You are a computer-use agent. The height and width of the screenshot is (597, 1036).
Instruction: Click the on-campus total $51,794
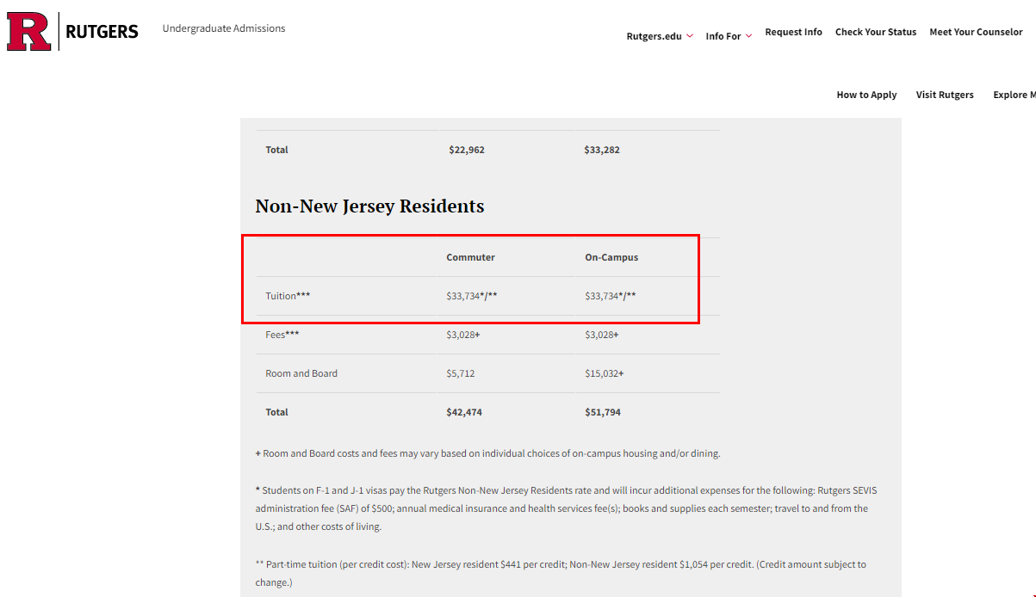click(603, 412)
